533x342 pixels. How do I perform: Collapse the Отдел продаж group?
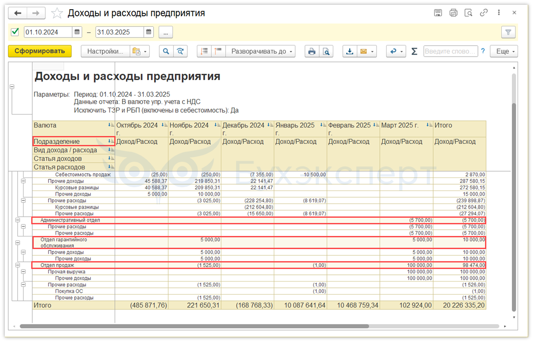pyautogui.click(x=17, y=265)
